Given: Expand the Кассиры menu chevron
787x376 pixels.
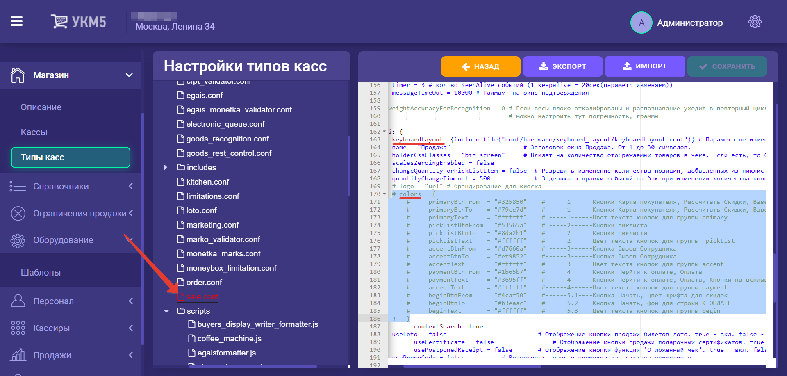Looking at the screenshot, I should point(131,328).
